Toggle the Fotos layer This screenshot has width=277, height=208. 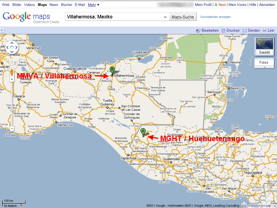pos(264,63)
